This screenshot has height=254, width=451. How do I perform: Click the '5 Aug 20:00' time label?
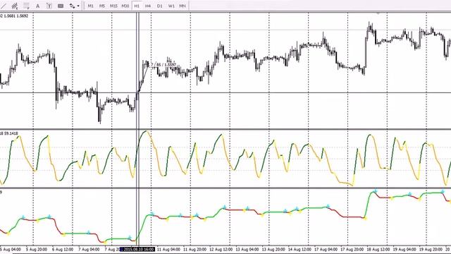(37, 249)
